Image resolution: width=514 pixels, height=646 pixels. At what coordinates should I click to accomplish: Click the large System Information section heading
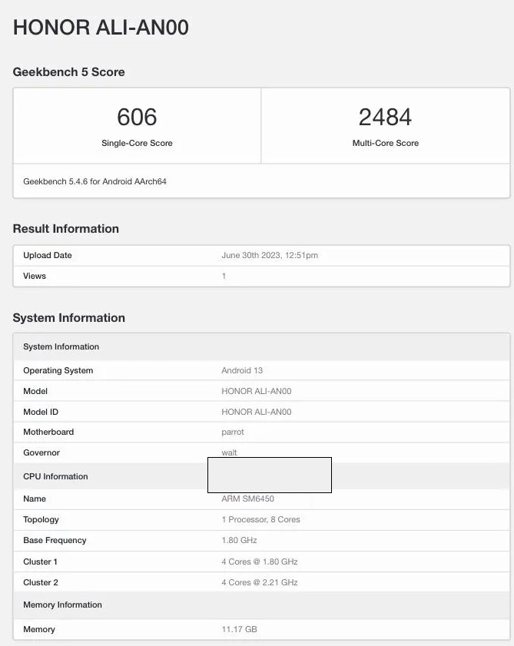tap(69, 318)
